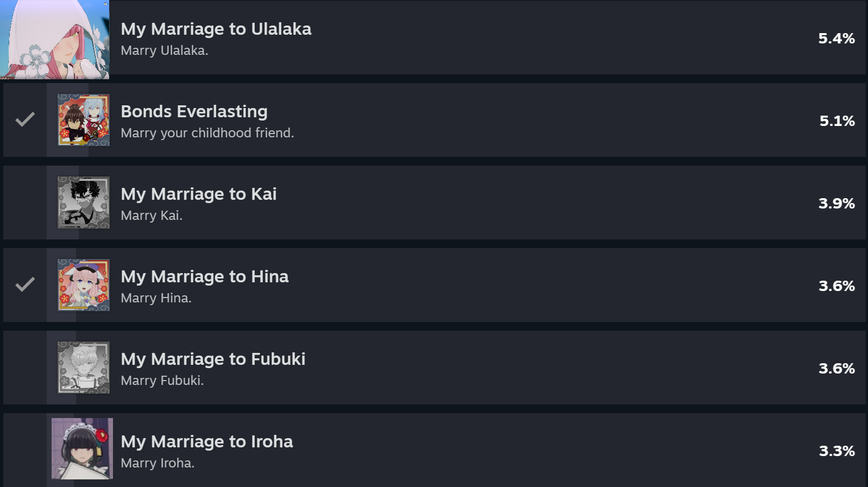This screenshot has height=487, width=868.
Task: Click the empty check area beside Fubuki
Action: coord(25,368)
